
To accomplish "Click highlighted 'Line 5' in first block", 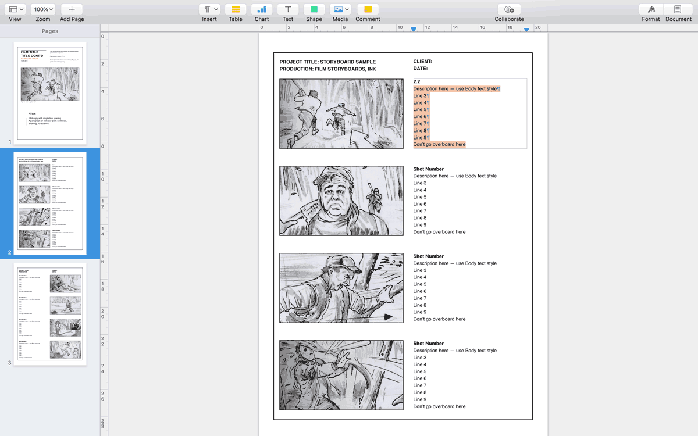I will pyautogui.click(x=421, y=110).
